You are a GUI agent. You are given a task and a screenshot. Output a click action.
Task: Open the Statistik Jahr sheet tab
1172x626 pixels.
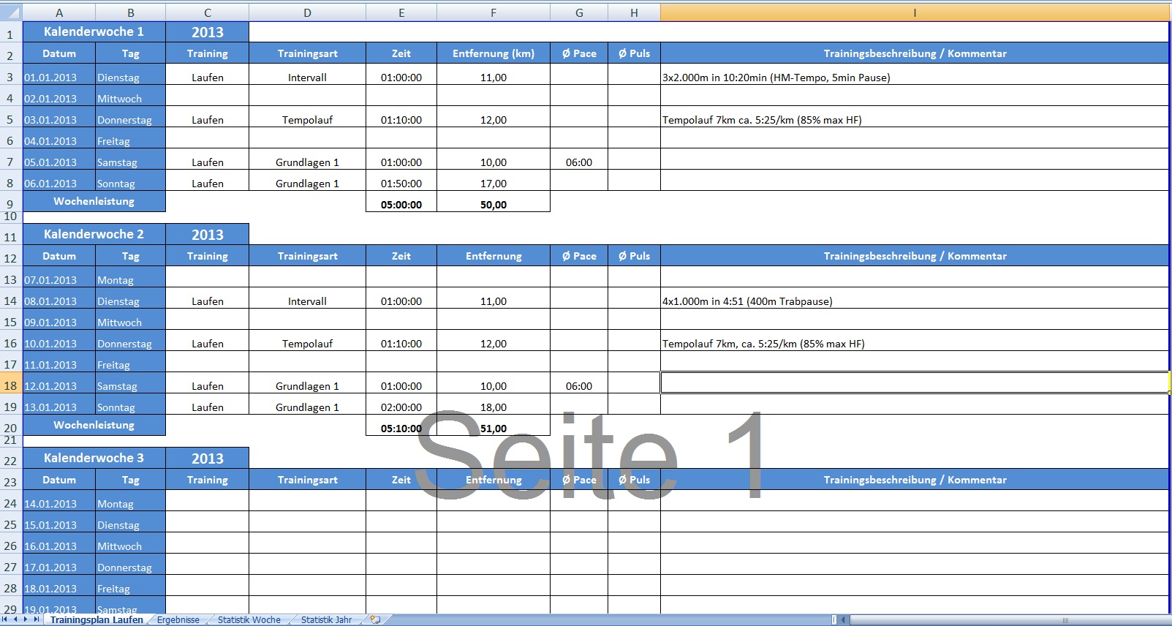tap(326, 620)
